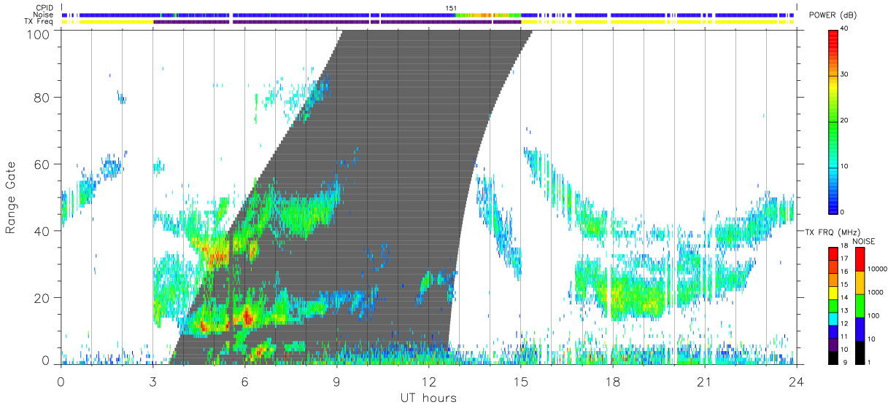896x413 pixels.
Task: Select the red 17–18 MHz legend segment
Action: 833,254
